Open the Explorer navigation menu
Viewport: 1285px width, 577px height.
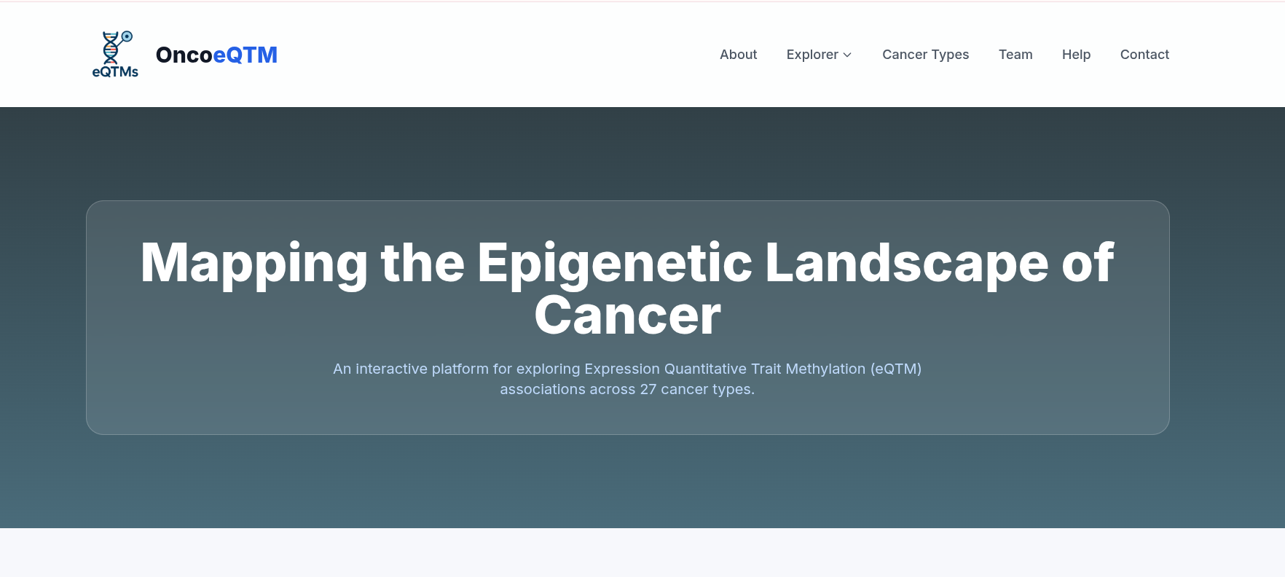click(812, 55)
